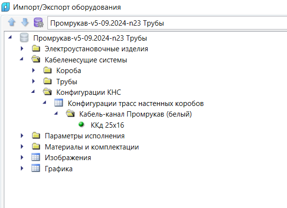The height and width of the screenshot is (208, 287).
Task: Collapse the root Промрукав-v5-09.2024-n23 Трубы node
Action: tap(10, 37)
